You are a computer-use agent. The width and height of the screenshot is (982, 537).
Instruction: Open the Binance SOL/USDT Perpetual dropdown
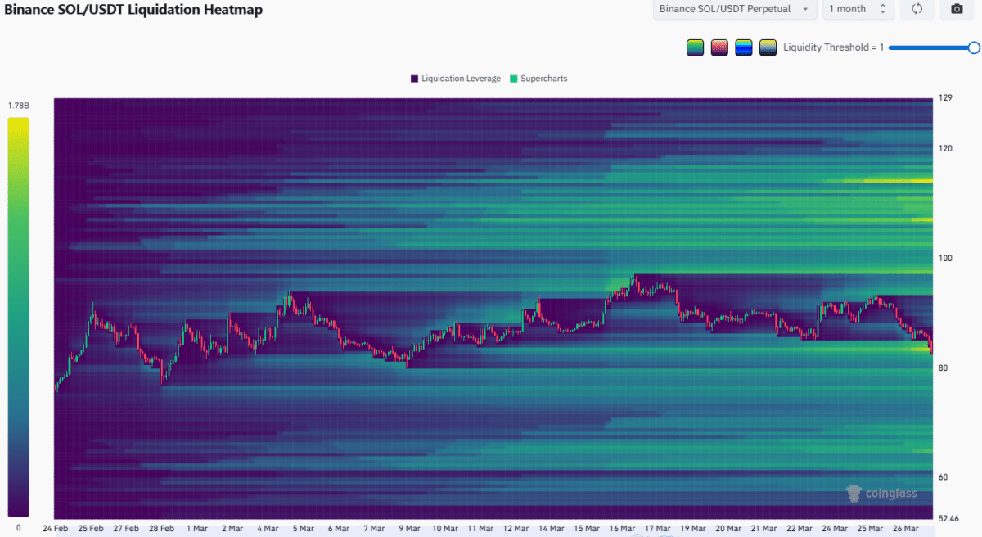pyautogui.click(x=735, y=9)
